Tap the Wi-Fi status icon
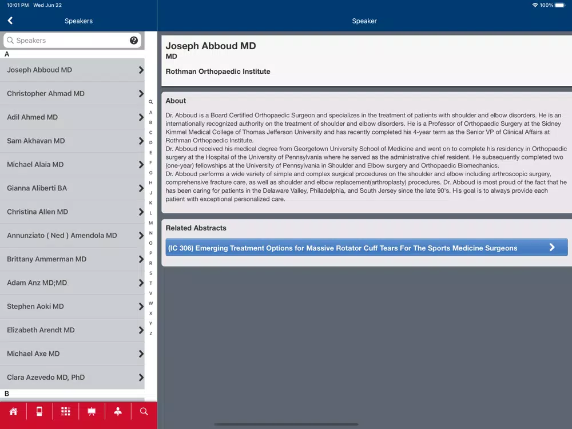 click(535, 5)
